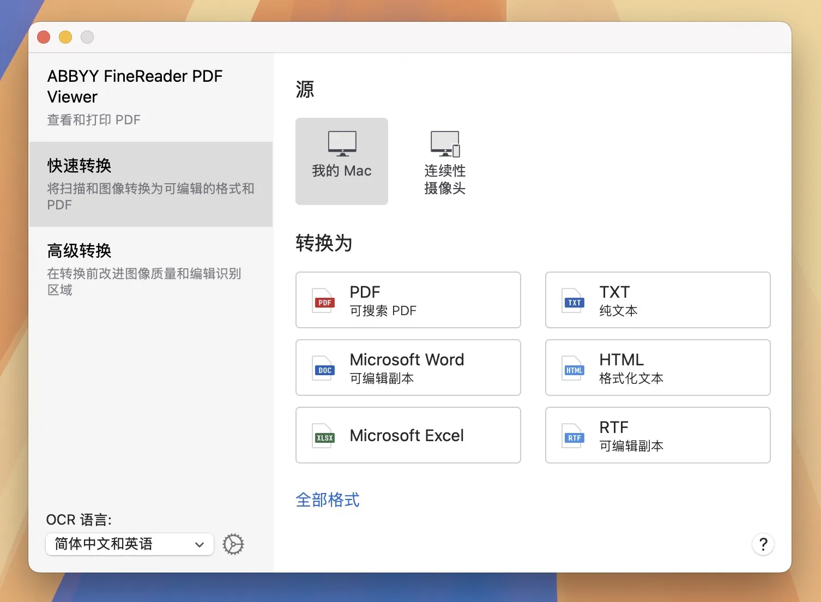Convert to searchable PDF
This screenshot has width=821, height=602.
(408, 300)
